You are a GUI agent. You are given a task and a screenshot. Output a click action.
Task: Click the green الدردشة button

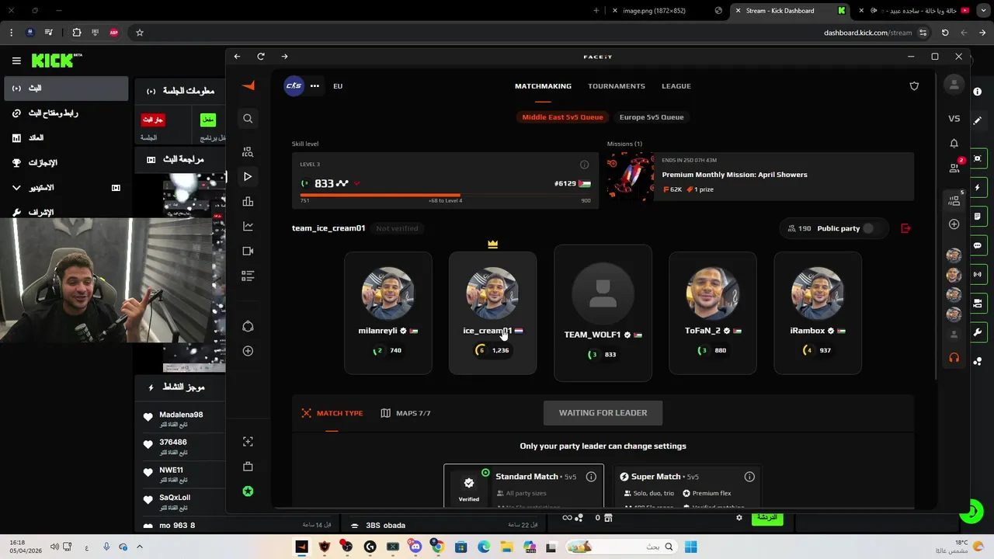pos(767,517)
